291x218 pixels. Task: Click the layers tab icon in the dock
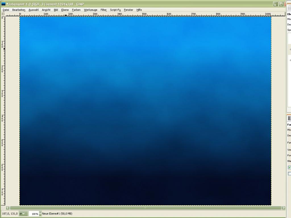tap(289, 7)
